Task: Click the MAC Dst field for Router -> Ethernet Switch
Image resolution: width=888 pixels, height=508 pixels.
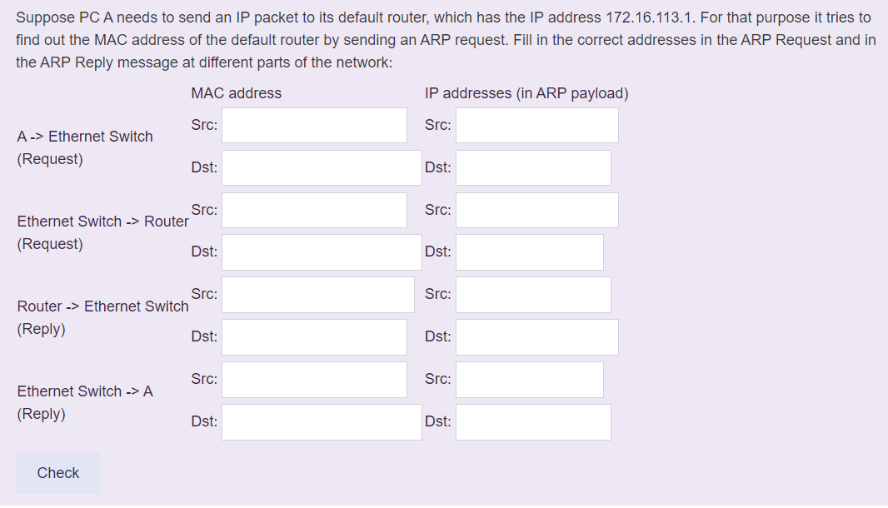Action: [x=314, y=336]
